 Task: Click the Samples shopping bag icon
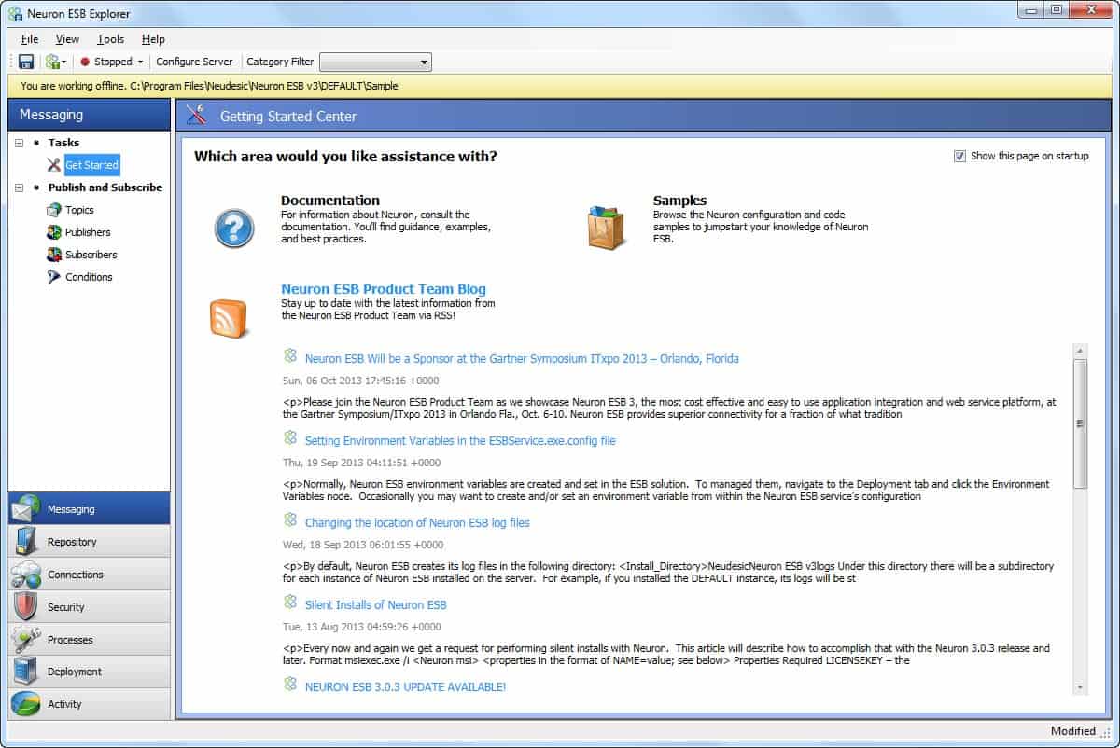[607, 227]
